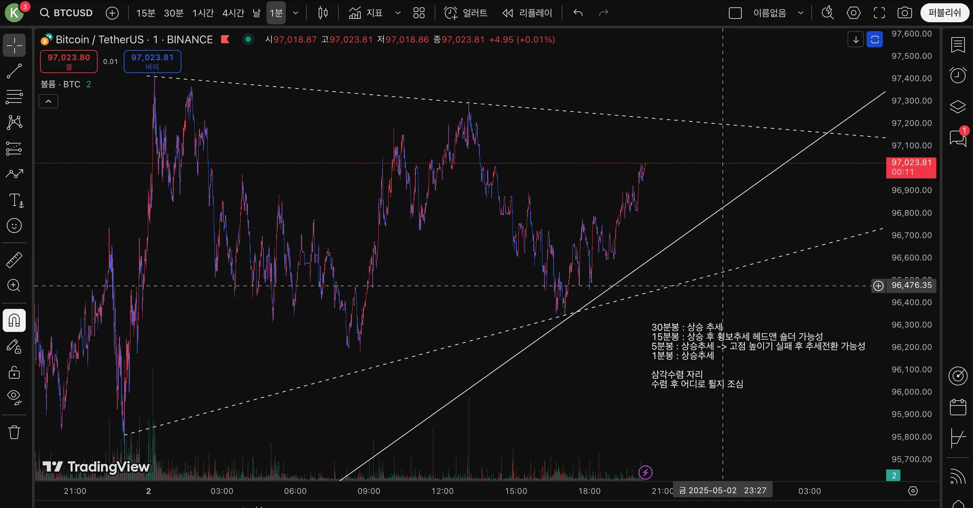Undo the last chart action
This screenshot has height=508, width=973.
point(578,13)
